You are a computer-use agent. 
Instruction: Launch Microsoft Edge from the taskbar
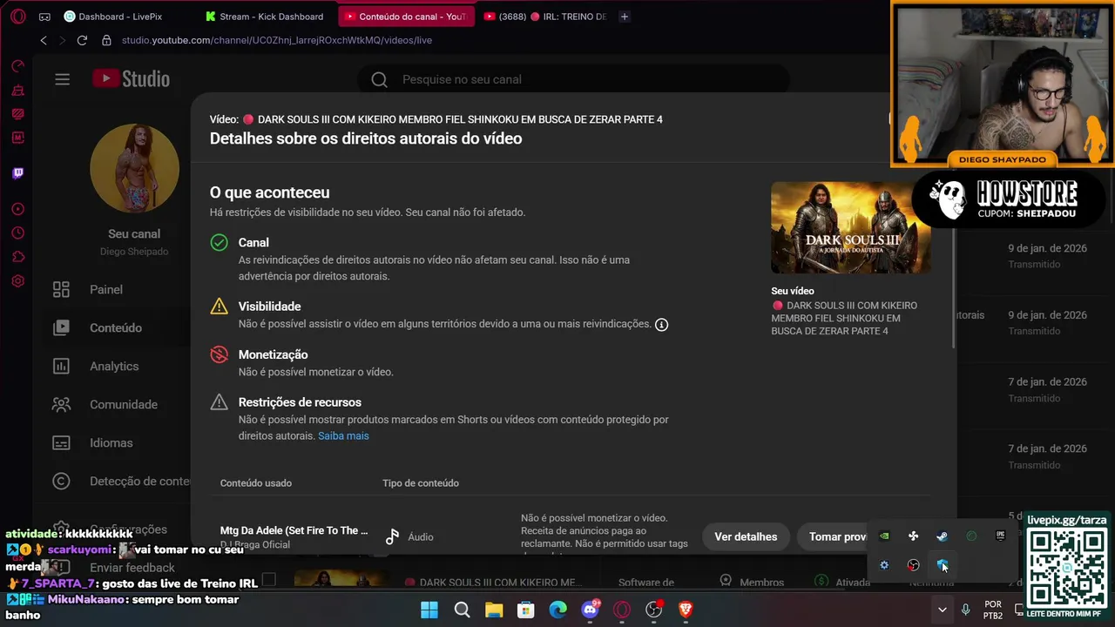[557, 610]
